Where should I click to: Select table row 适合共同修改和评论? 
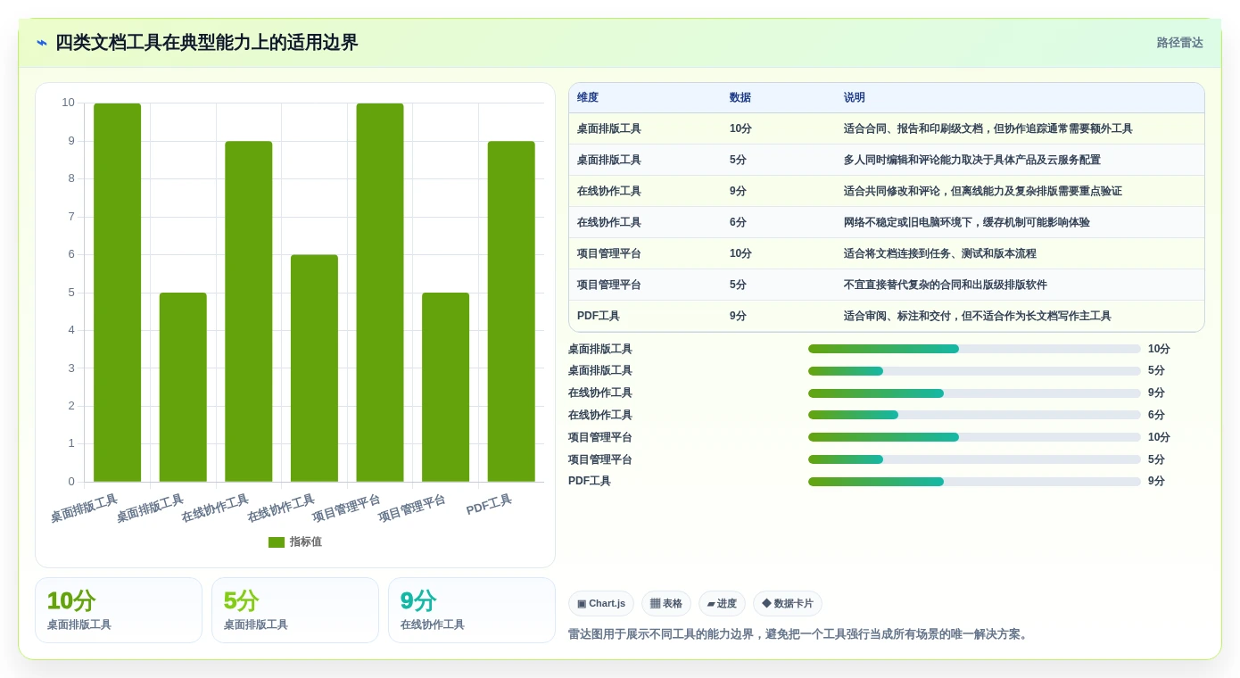887,191
